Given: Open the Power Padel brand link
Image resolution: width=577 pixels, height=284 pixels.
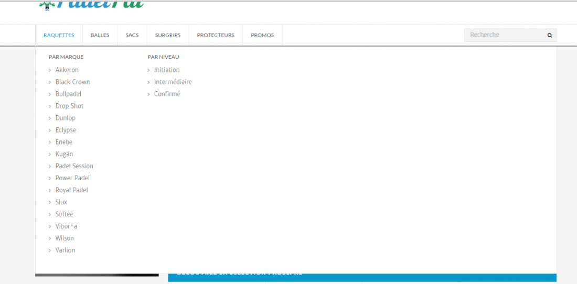Looking at the screenshot, I should click(72, 178).
